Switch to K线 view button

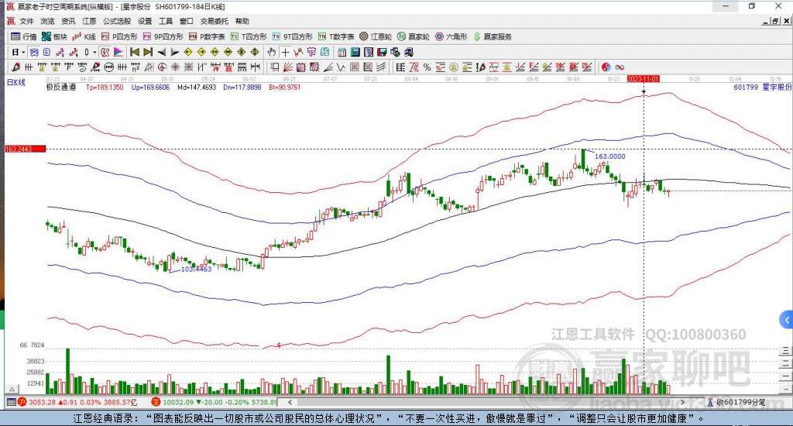84,36
